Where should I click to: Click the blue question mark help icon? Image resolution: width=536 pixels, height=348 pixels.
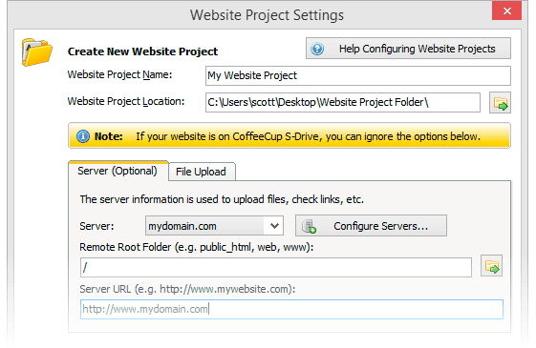(317, 49)
